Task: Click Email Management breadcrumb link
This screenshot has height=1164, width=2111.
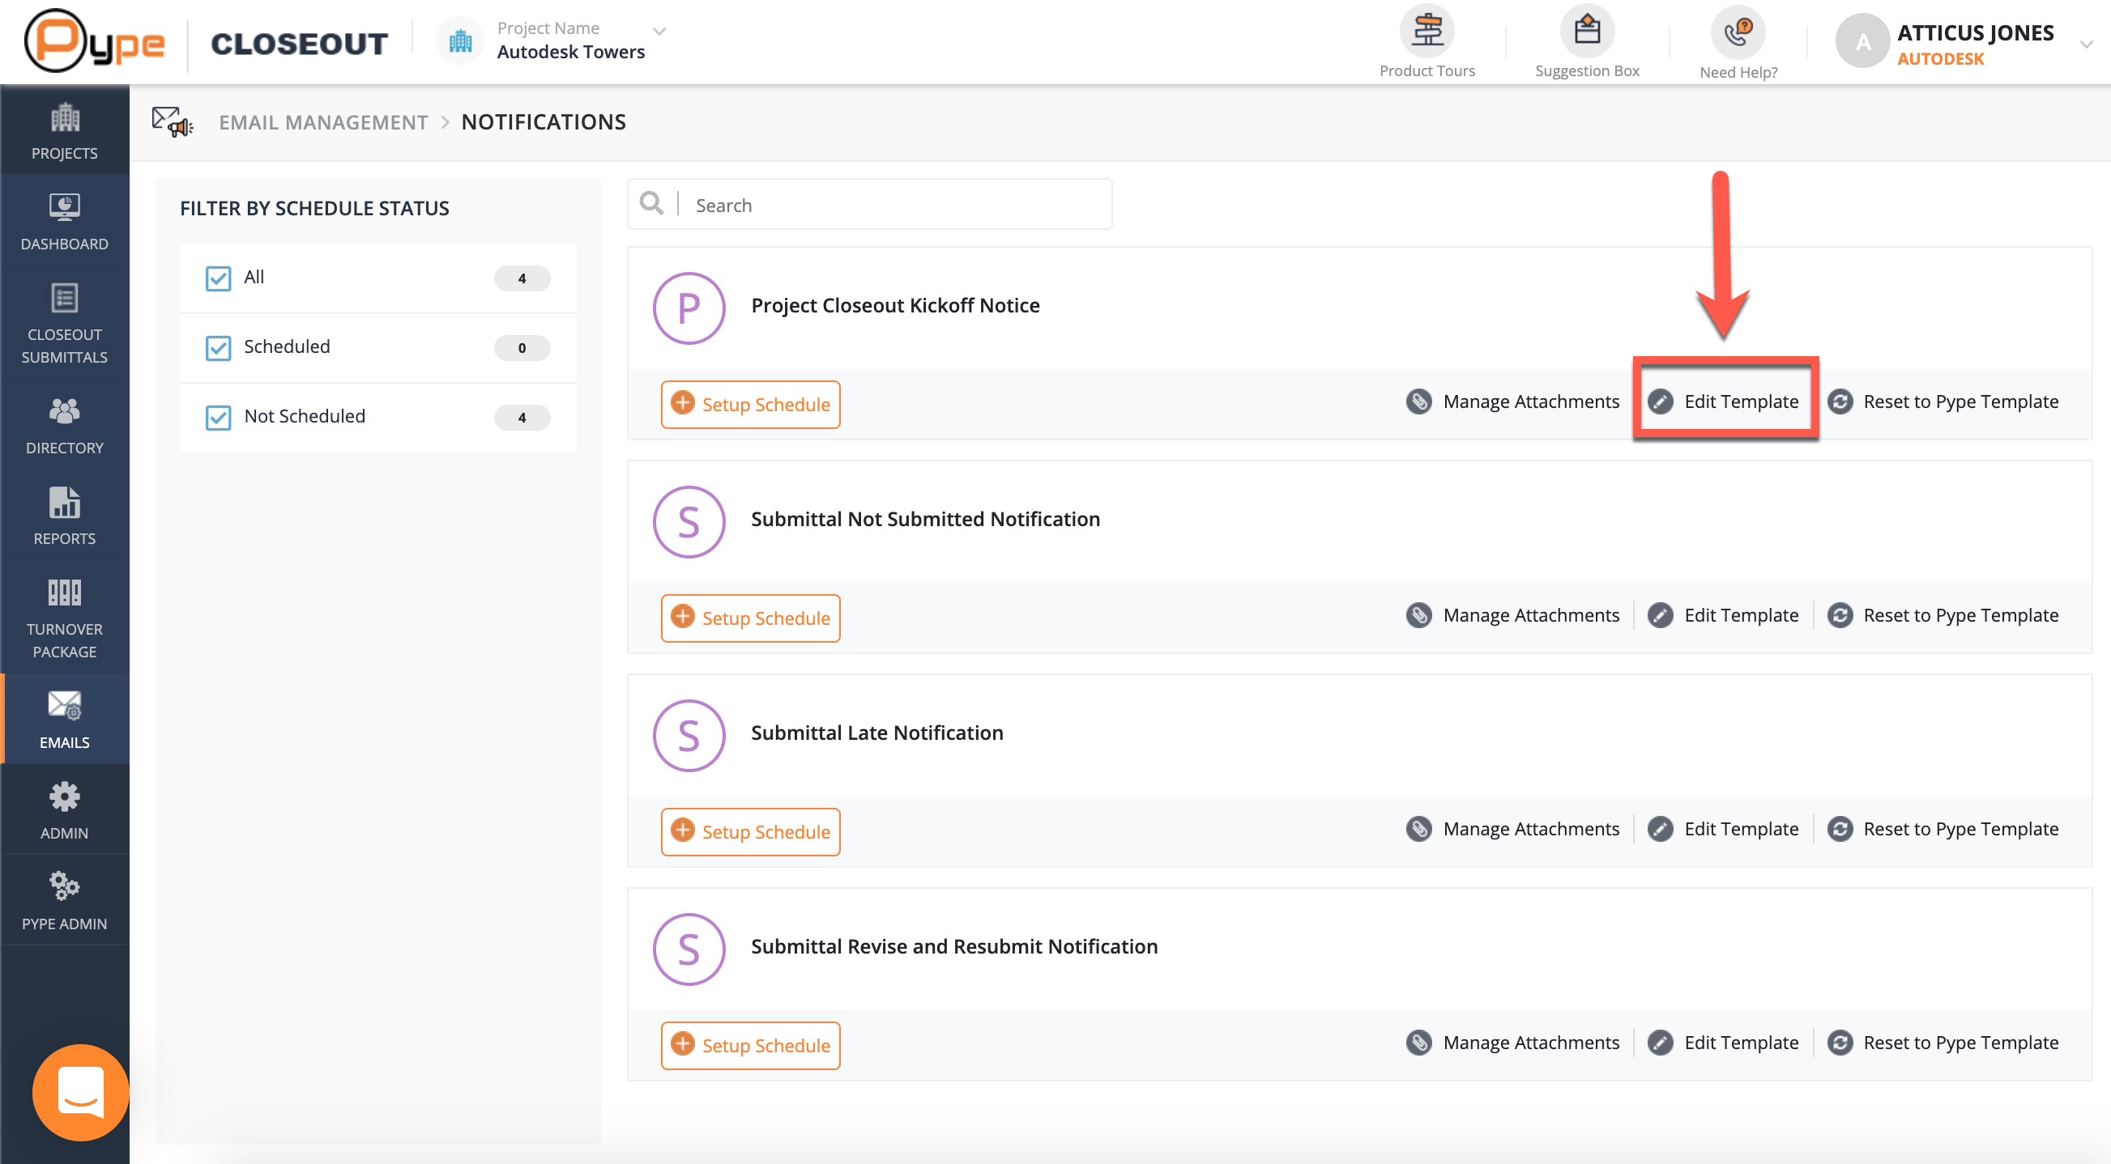Action: click(323, 122)
